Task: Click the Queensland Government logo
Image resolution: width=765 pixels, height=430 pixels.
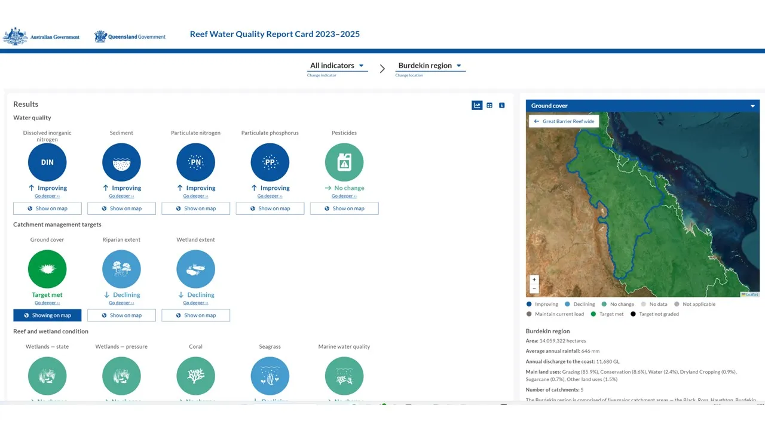Action: pos(130,36)
